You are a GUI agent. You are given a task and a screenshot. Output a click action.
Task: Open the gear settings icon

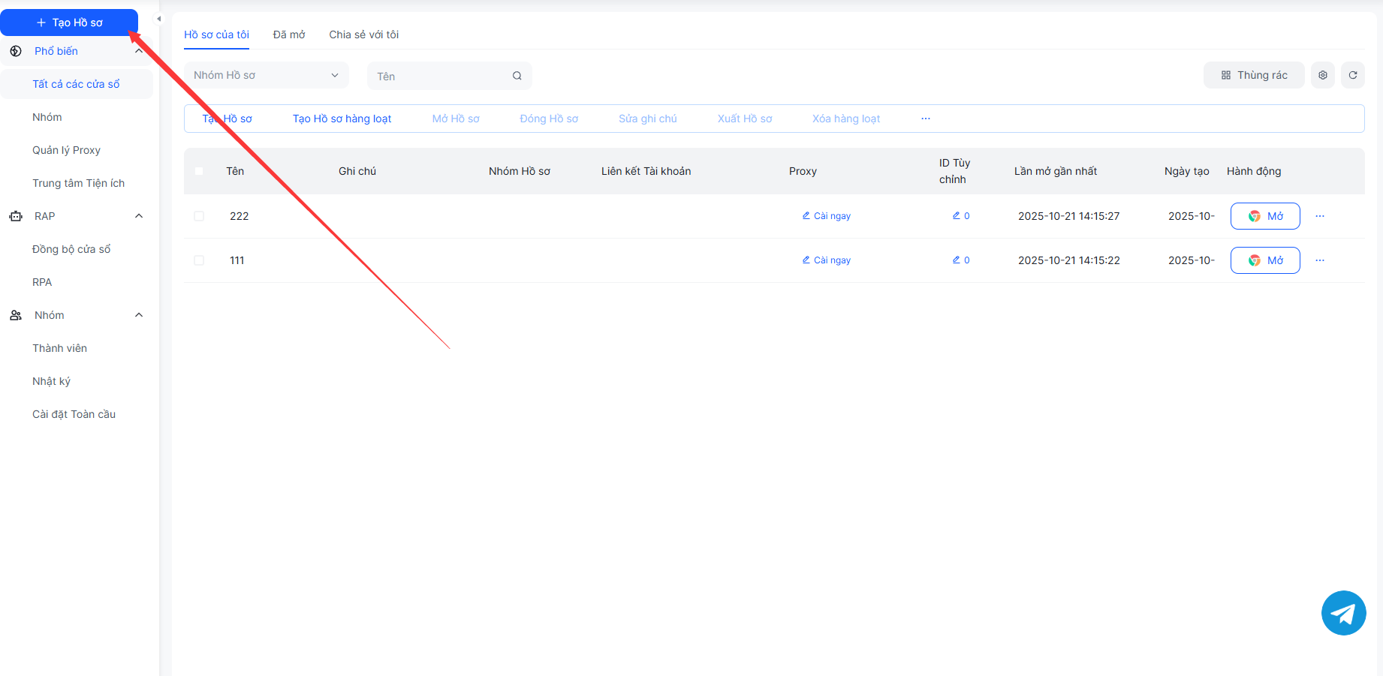point(1322,75)
